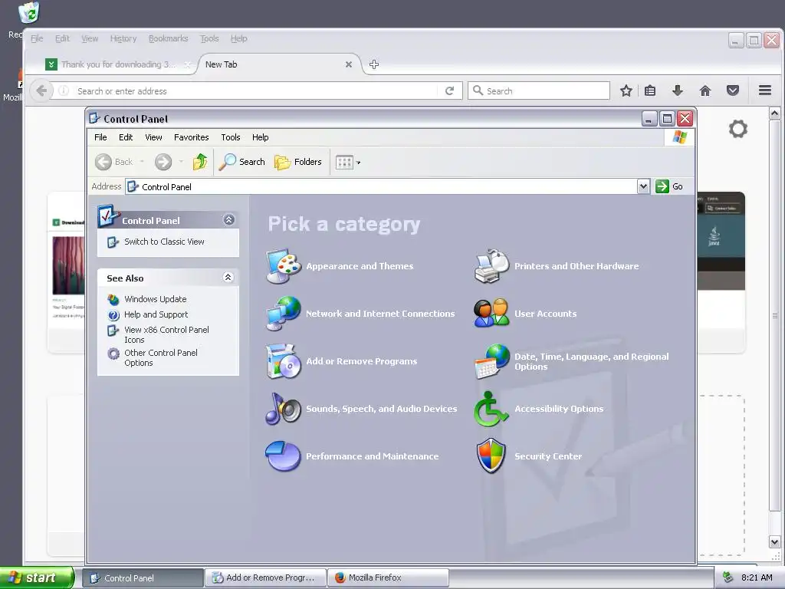Viewport: 785px width, 589px height.
Task: Open Appearance and Themes category icon
Action: [284, 266]
